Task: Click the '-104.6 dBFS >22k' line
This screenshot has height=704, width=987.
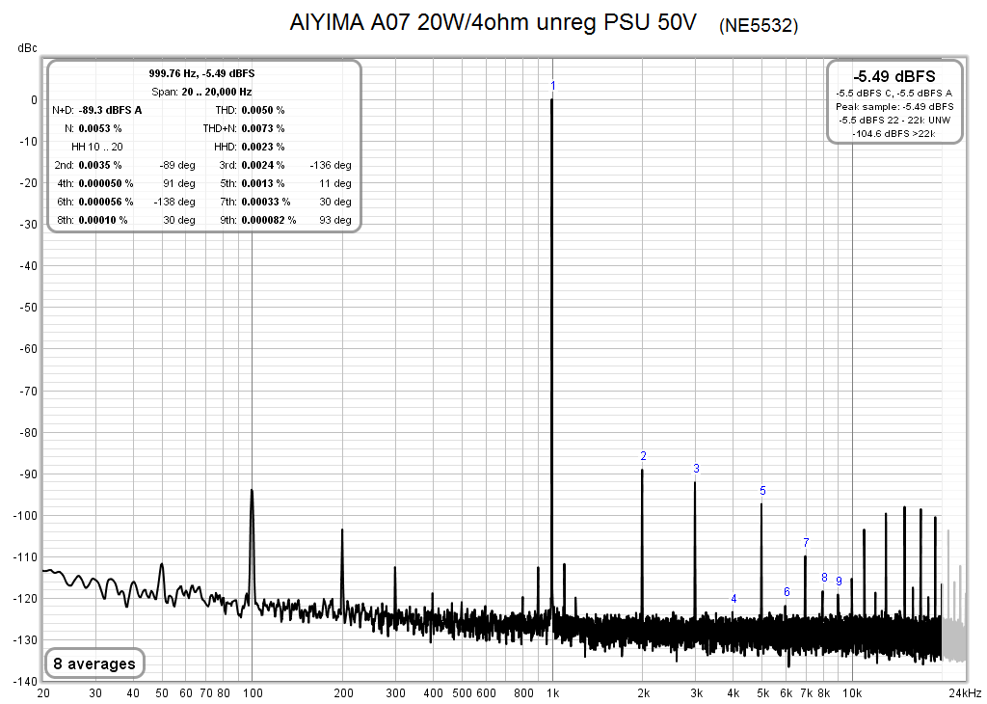Action: point(894,133)
